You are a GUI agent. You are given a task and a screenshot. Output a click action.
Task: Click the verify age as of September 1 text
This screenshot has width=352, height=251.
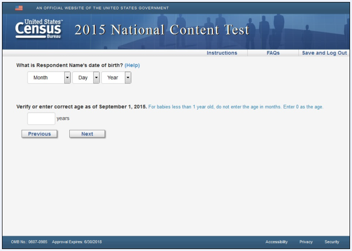(82, 107)
